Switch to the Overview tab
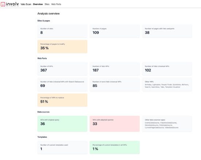The height and width of the screenshot is (160, 201). pos(38,4)
